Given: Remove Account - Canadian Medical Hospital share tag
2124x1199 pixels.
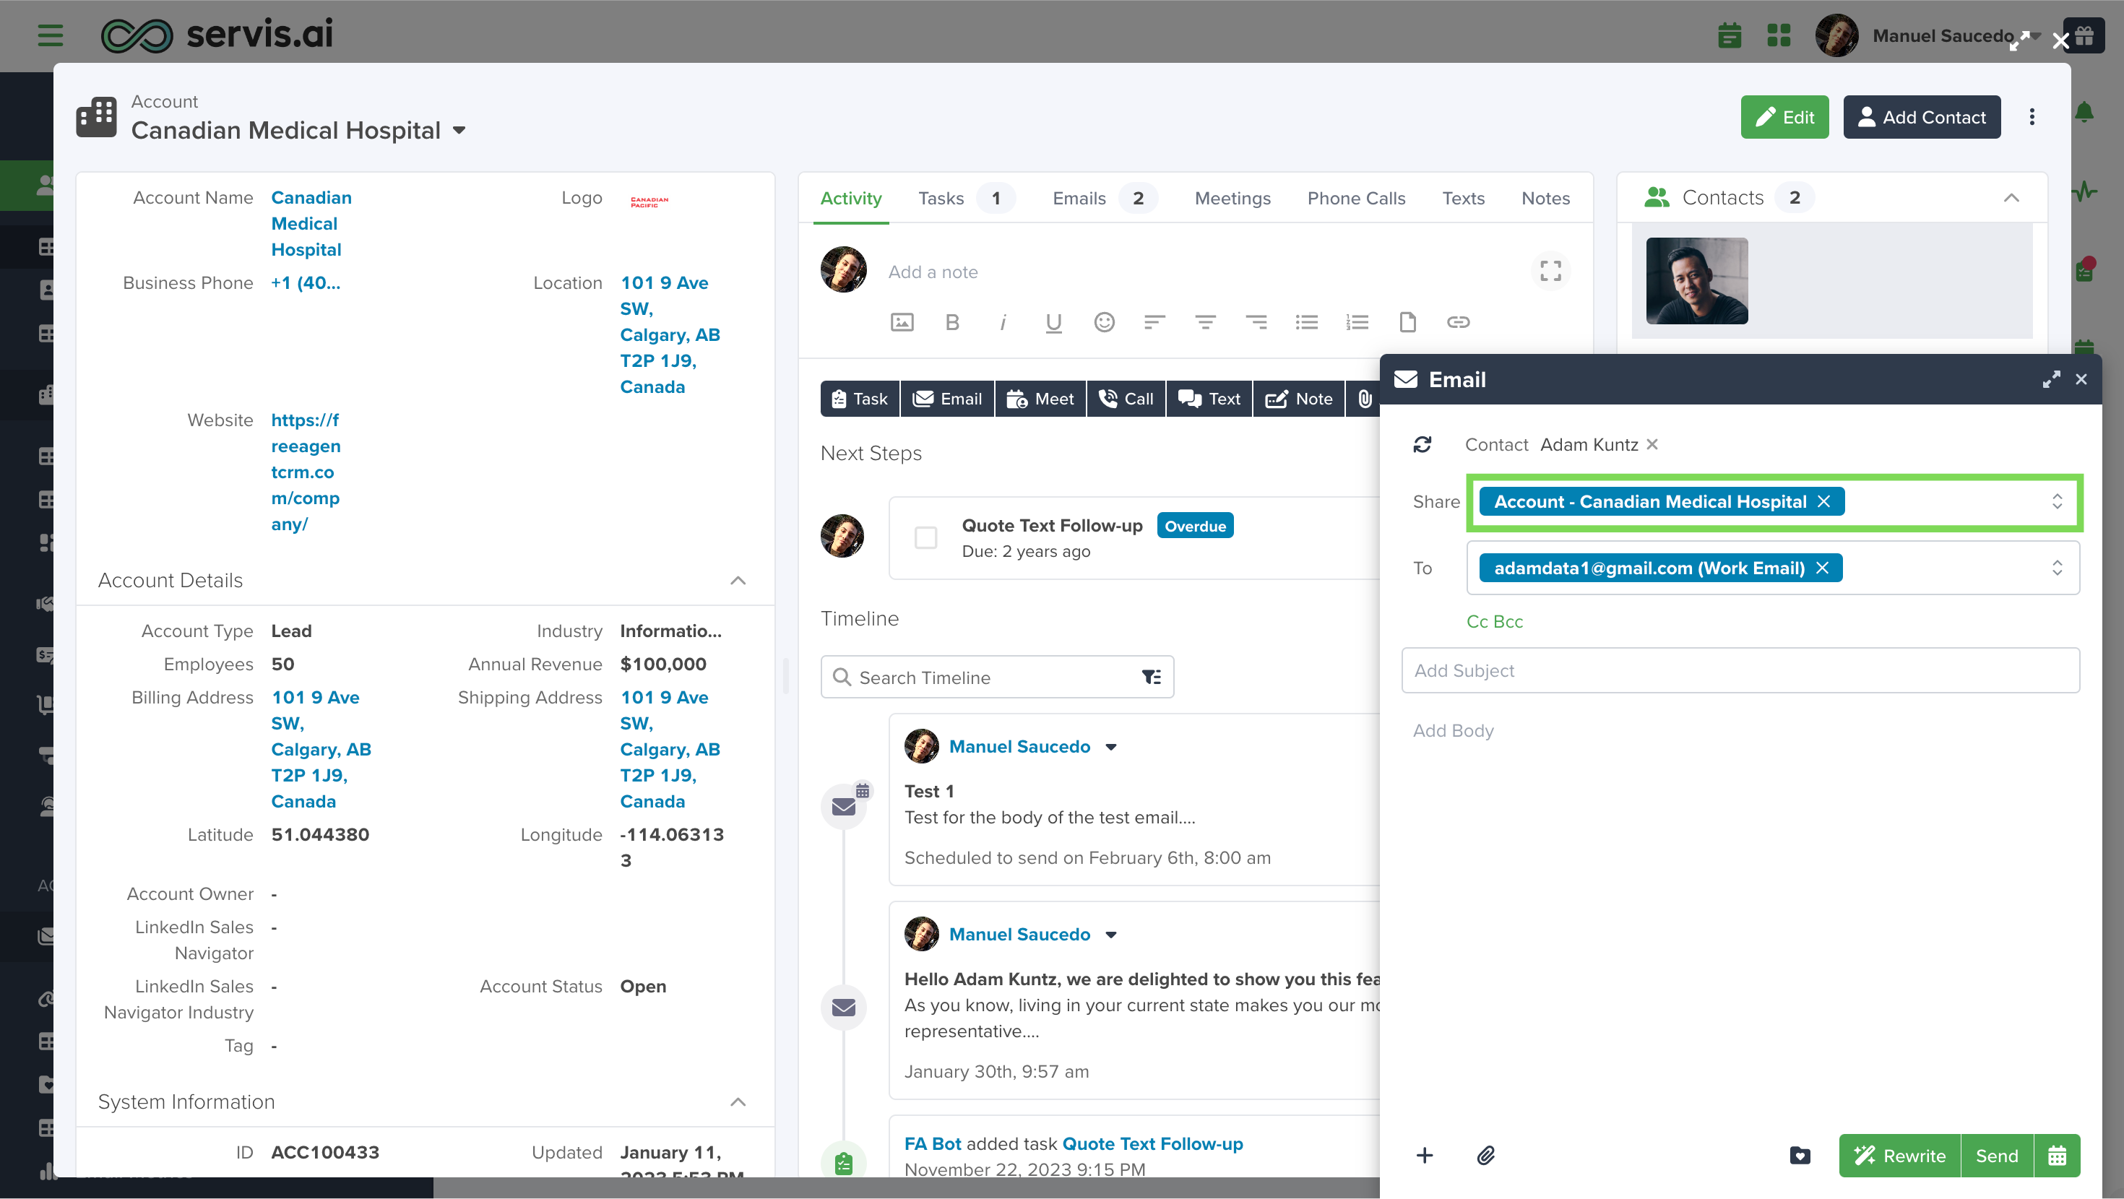Looking at the screenshot, I should point(1824,501).
